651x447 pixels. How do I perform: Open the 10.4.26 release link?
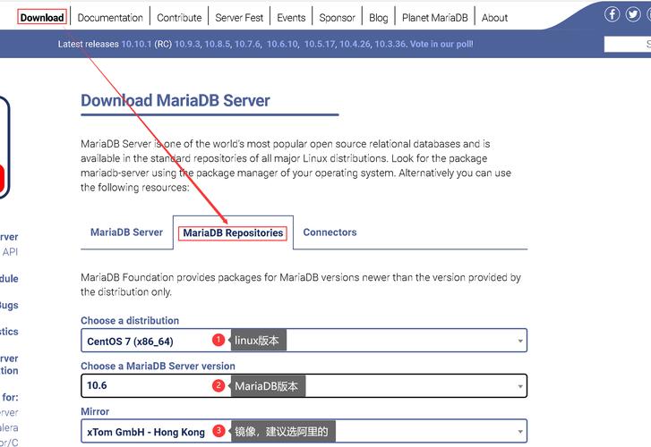point(355,44)
